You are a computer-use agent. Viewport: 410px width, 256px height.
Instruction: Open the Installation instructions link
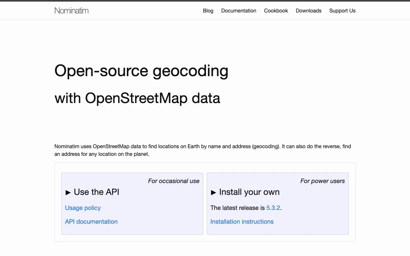(242, 221)
